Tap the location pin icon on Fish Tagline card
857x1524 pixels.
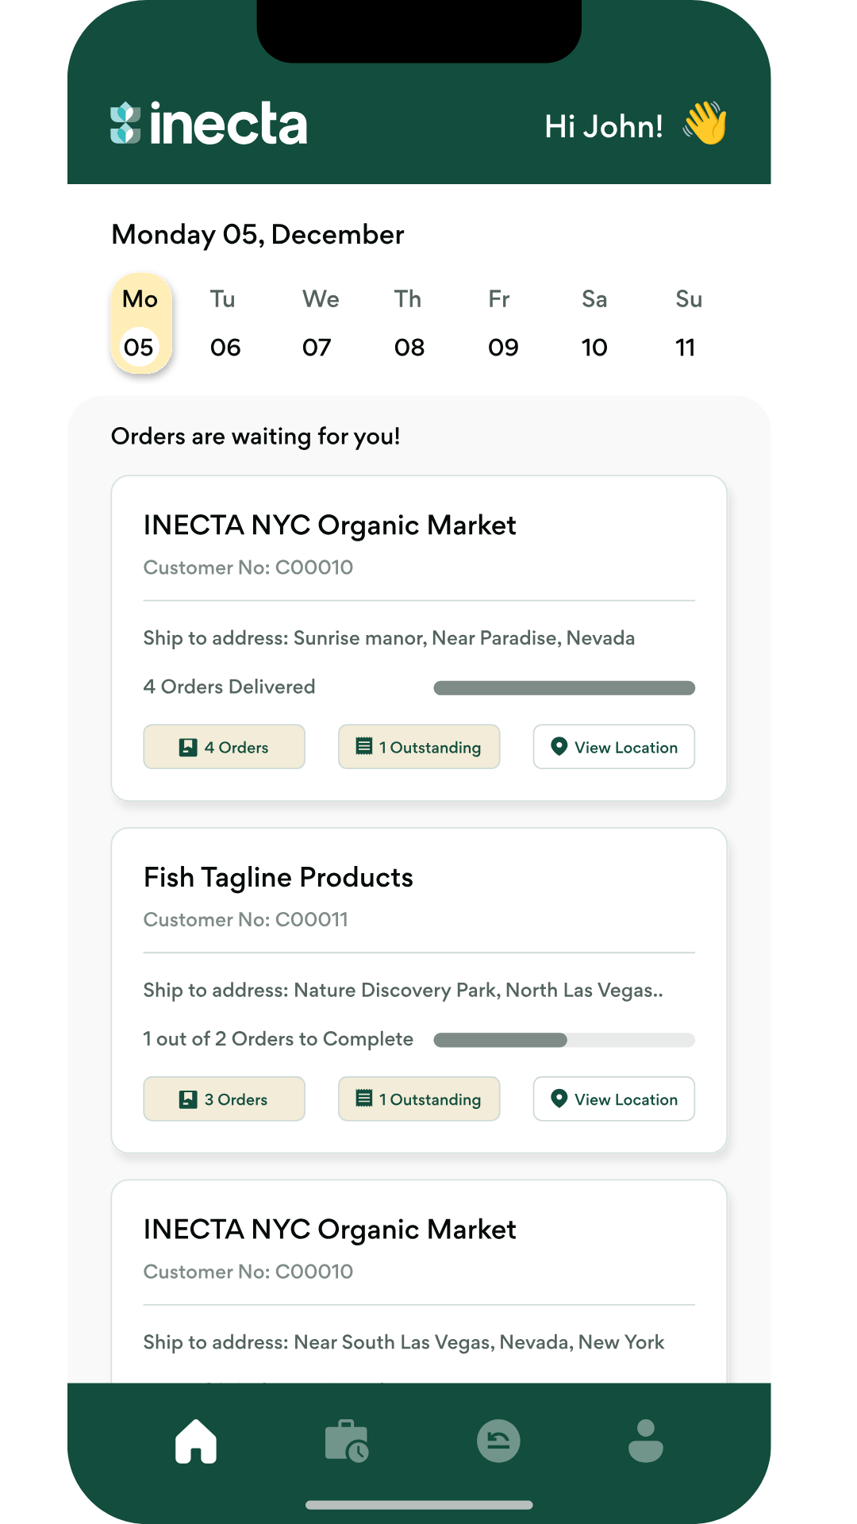pyautogui.click(x=558, y=1099)
